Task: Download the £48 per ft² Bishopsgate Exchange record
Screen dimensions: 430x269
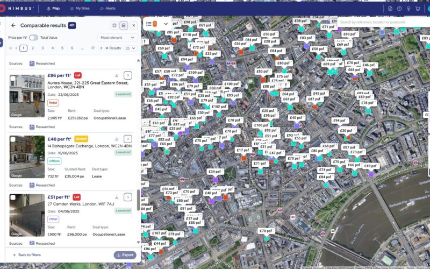Action: pyautogui.click(x=117, y=139)
